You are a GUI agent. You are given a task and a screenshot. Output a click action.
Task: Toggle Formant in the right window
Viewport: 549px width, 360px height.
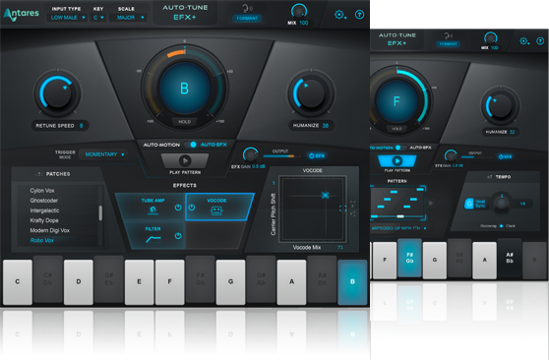(448, 44)
